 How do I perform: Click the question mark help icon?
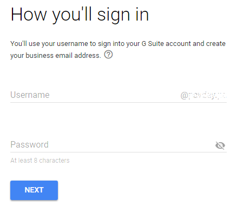pyautogui.click(x=108, y=55)
